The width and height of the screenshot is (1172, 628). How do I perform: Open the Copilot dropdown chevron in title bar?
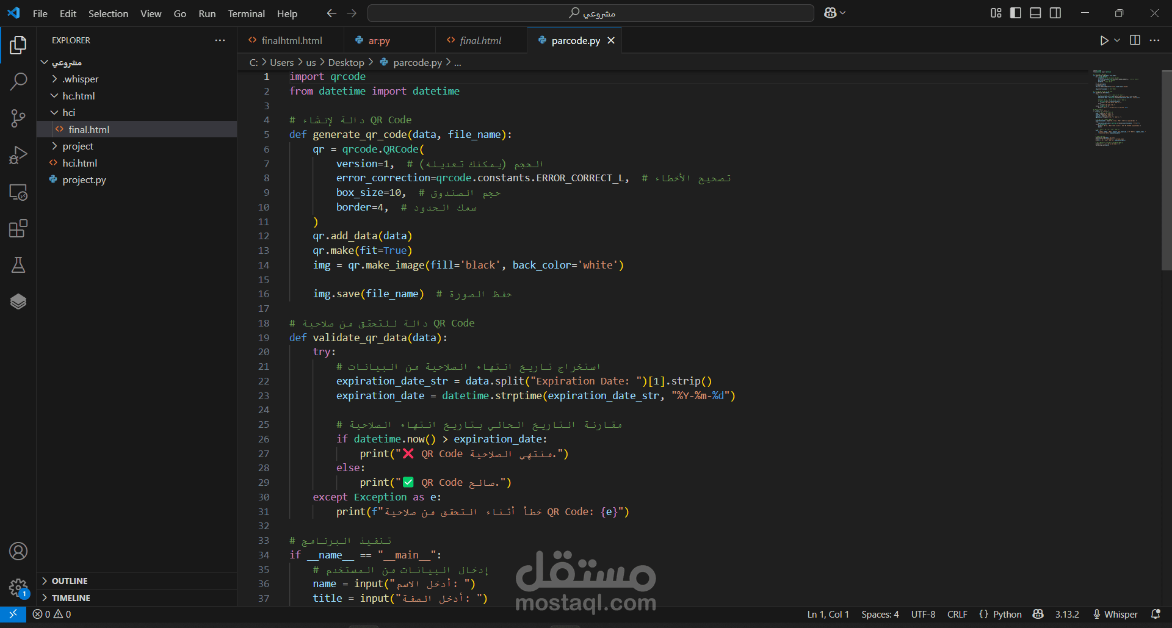tap(843, 13)
